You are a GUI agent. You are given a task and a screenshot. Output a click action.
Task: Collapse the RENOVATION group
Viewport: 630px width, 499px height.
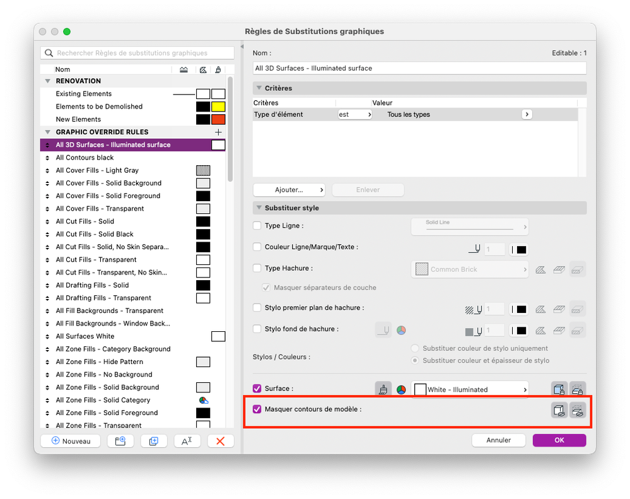pyautogui.click(x=48, y=81)
